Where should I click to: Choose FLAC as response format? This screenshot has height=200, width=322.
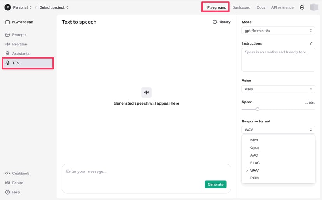pyautogui.click(x=255, y=163)
